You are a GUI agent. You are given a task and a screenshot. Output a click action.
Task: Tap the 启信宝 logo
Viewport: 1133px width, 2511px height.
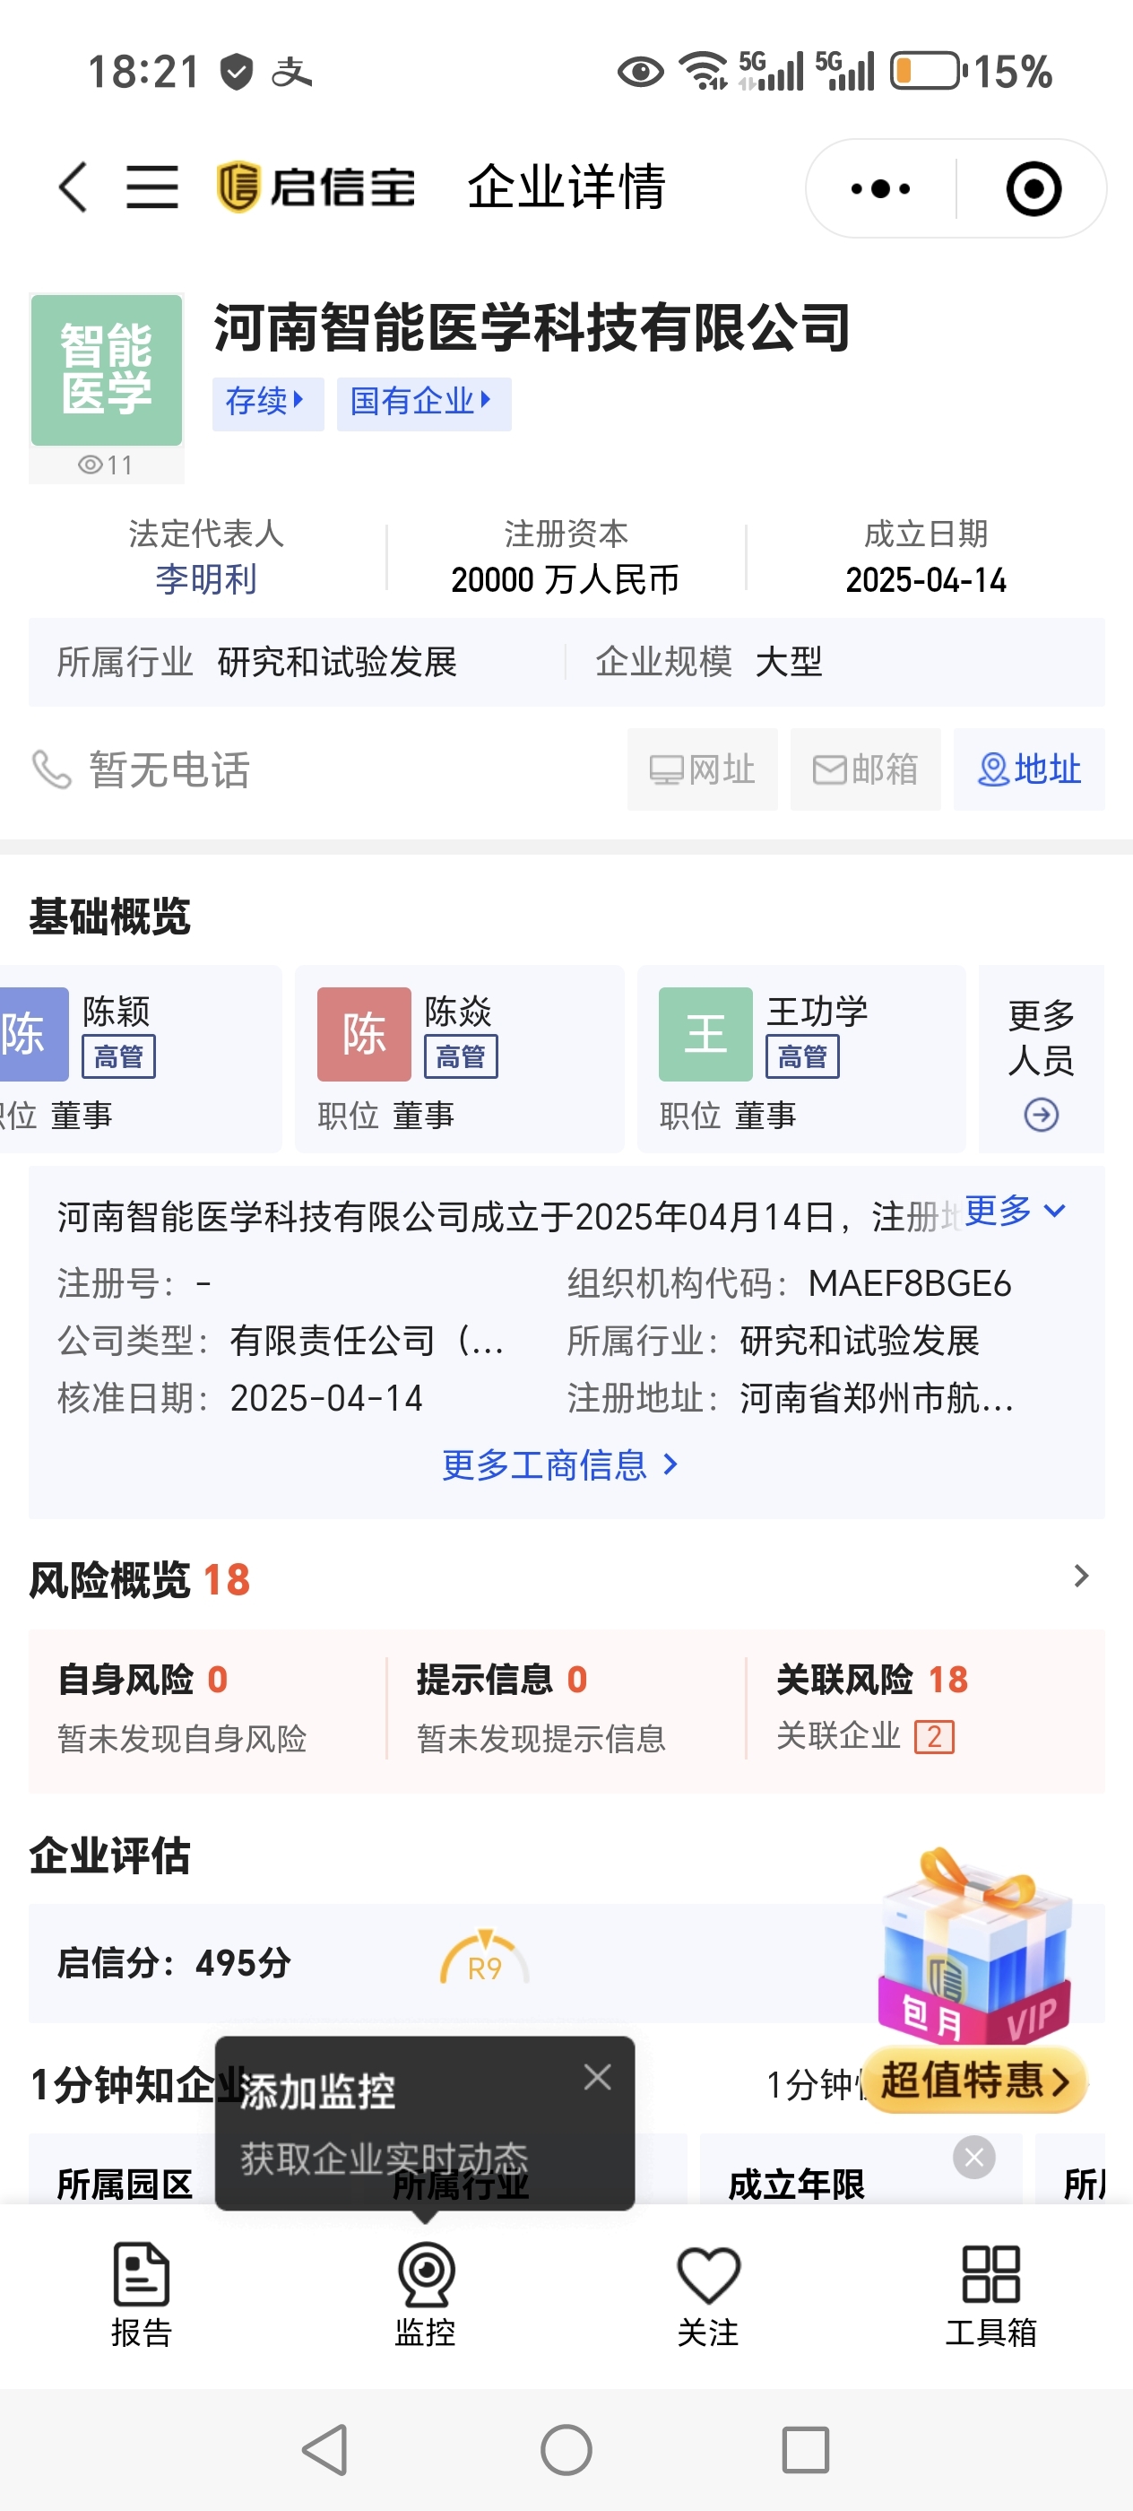pyautogui.click(x=315, y=187)
